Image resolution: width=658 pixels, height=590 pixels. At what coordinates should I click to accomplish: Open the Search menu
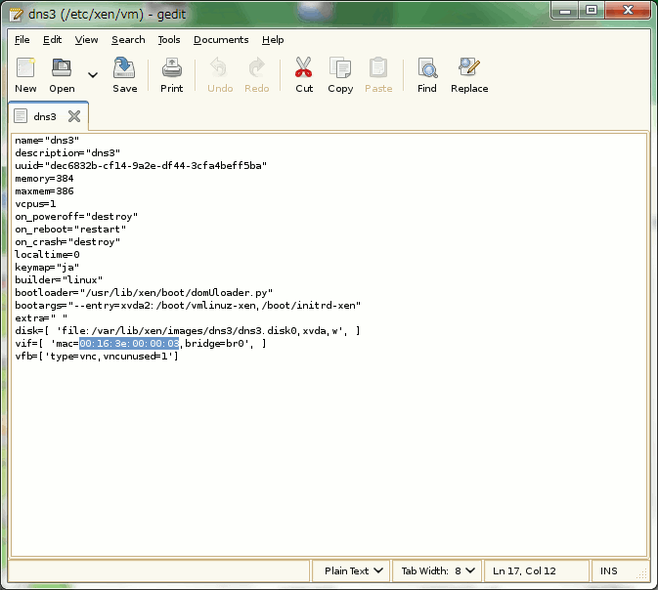tap(128, 39)
